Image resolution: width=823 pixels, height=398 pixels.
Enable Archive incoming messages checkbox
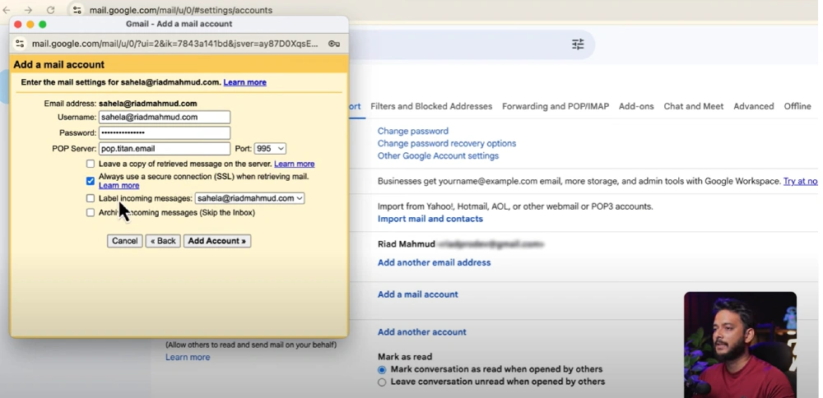pyautogui.click(x=91, y=212)
